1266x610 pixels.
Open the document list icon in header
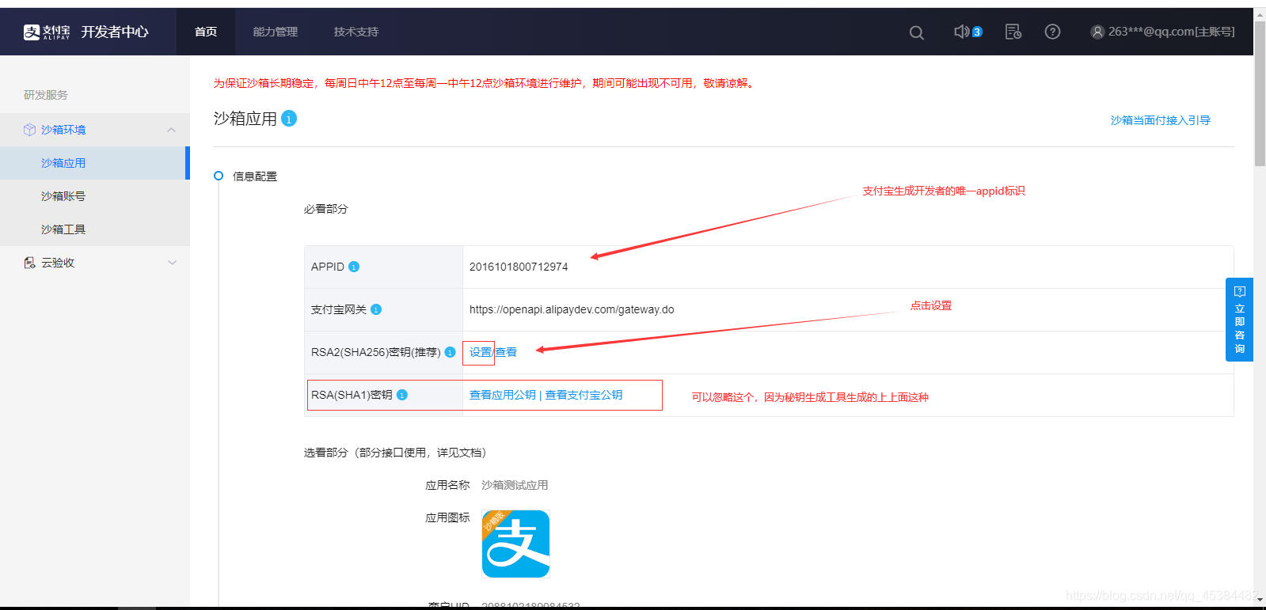pos(1013,32)
